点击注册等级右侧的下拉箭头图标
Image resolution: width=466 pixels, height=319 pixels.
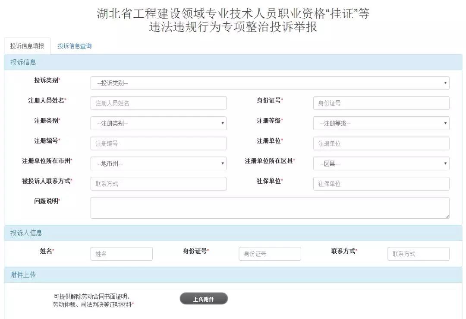(445, 123)
